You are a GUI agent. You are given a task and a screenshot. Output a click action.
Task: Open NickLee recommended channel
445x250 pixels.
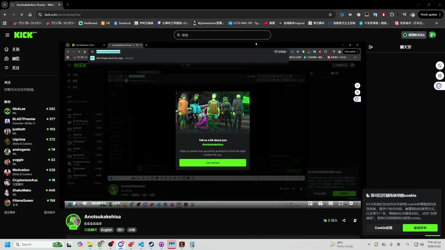click(30, 111)
